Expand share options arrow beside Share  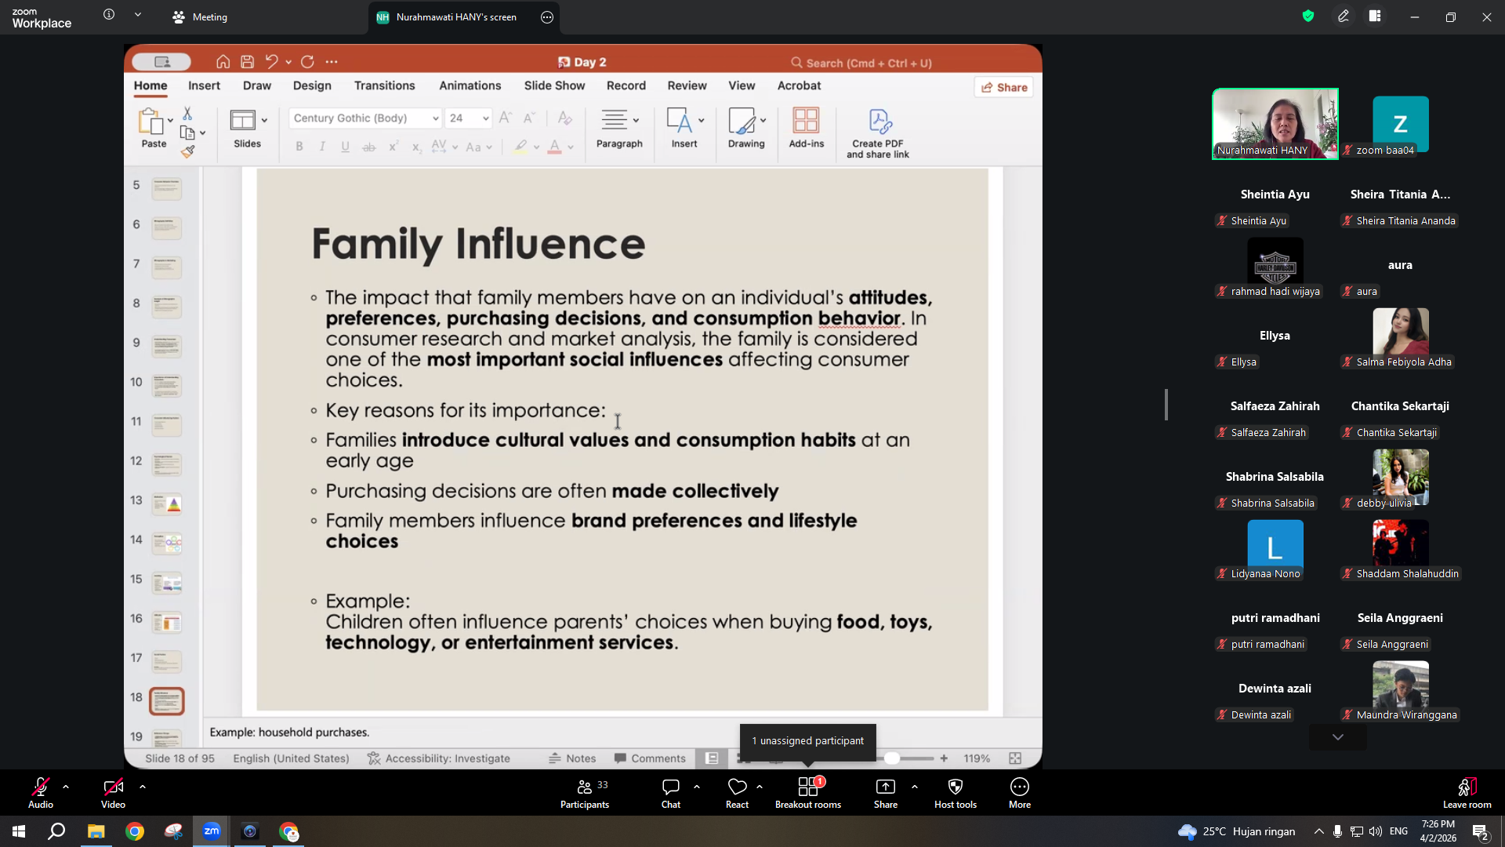click(914, 786)
